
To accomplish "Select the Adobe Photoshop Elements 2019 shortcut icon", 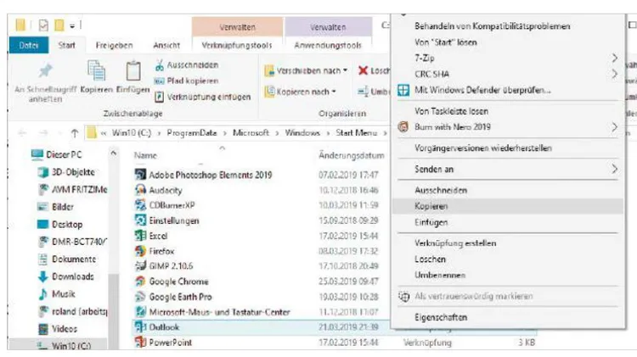I will [x=140, y=175].
